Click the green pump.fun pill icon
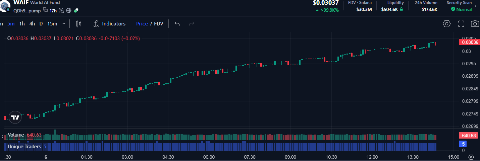The image size is (480, 161). tap(76, 10)
